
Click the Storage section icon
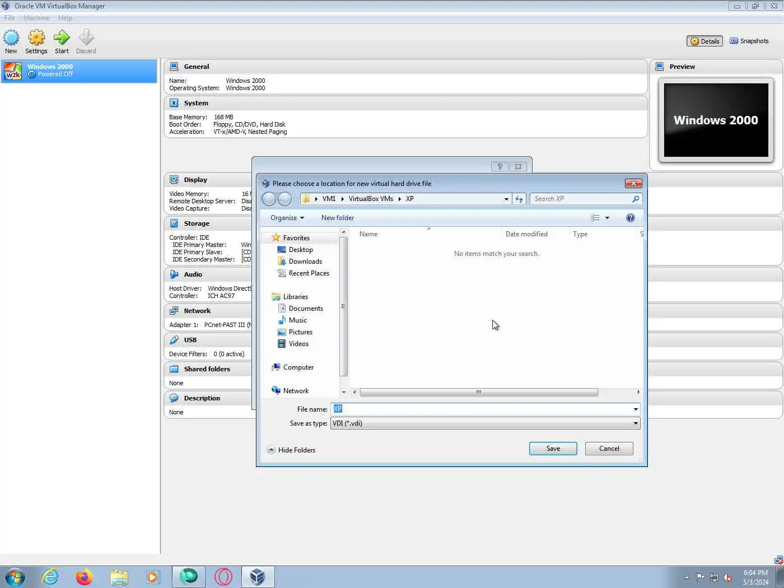click(174, 223)
